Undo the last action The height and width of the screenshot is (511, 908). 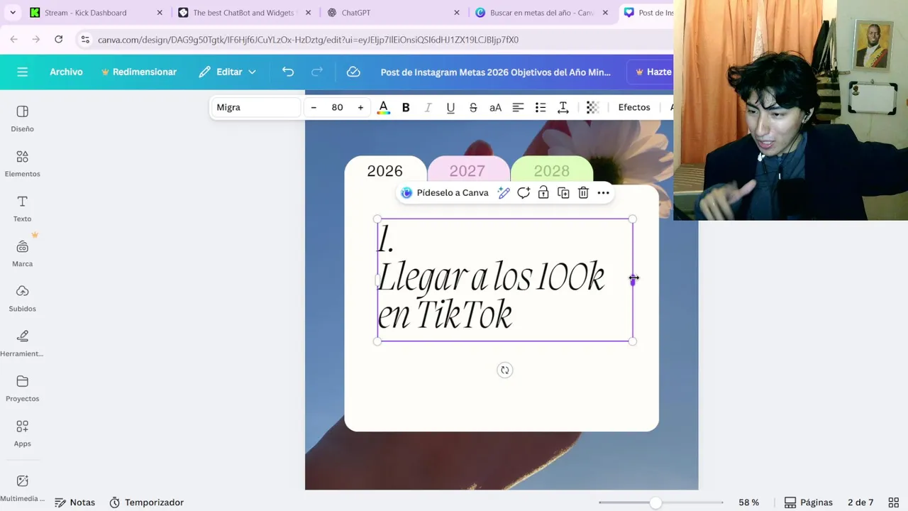[x=287, y=72]
